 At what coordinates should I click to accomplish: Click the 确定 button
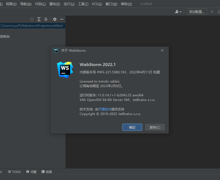click(132, 127)
